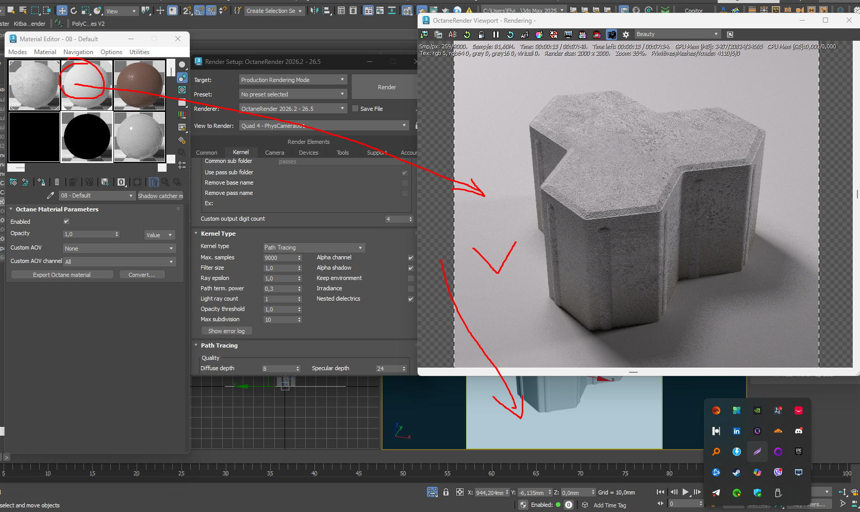This screenshot has height=512, width=860.
Task: Open the Custom AOV dropdown
Action: pyautogui.click(x=119, y=249)
